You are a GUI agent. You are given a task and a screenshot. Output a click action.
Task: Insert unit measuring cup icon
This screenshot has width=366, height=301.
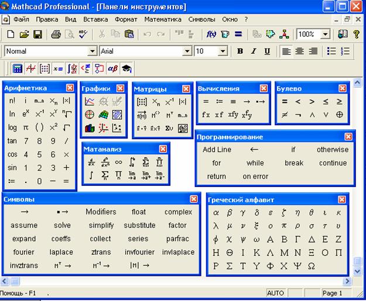225,34
